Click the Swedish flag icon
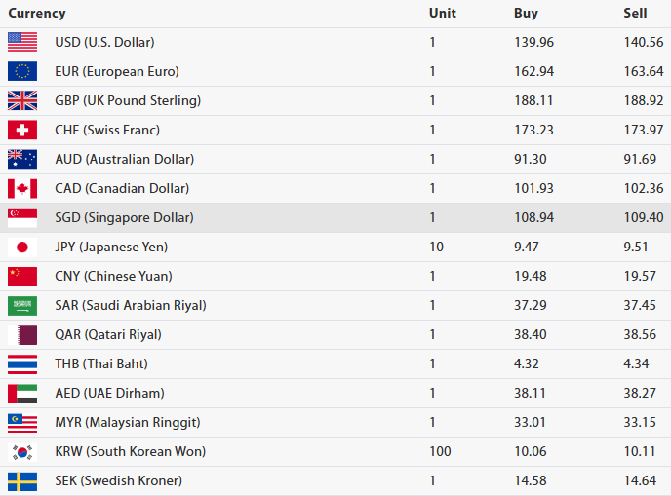Image resolution: width=671 pixels, height=496 pixels. coord(22,480)
